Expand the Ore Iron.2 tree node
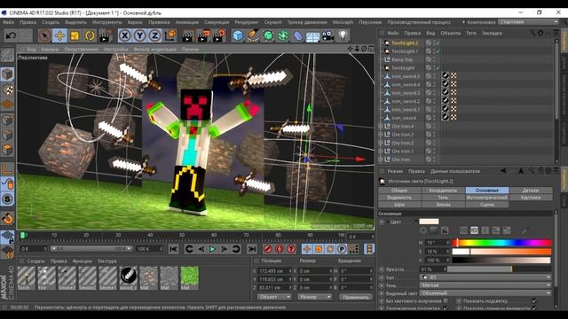The width and height of the screenshot is (568, 319). pos(381,143)
